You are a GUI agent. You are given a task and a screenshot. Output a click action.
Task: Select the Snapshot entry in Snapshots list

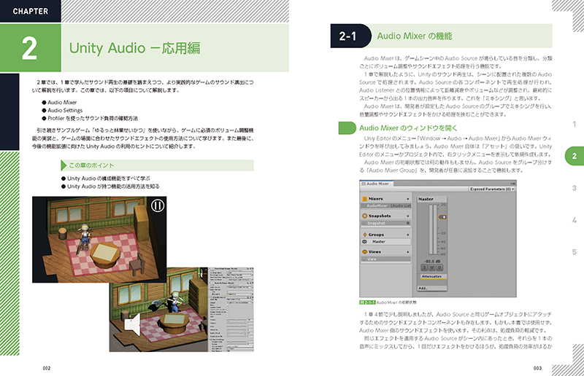click(x=378, y=223)
